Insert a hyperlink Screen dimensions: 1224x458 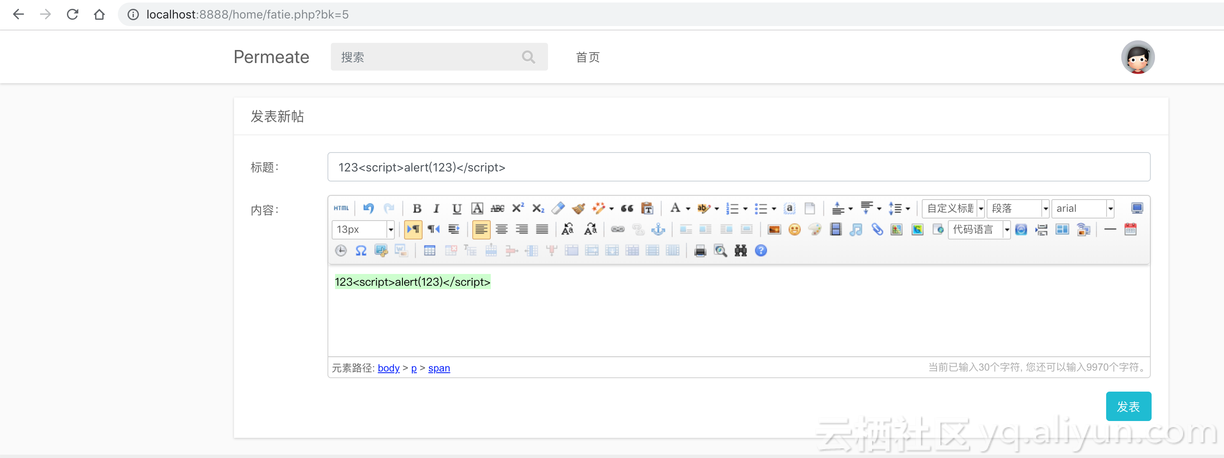(617, 229)
